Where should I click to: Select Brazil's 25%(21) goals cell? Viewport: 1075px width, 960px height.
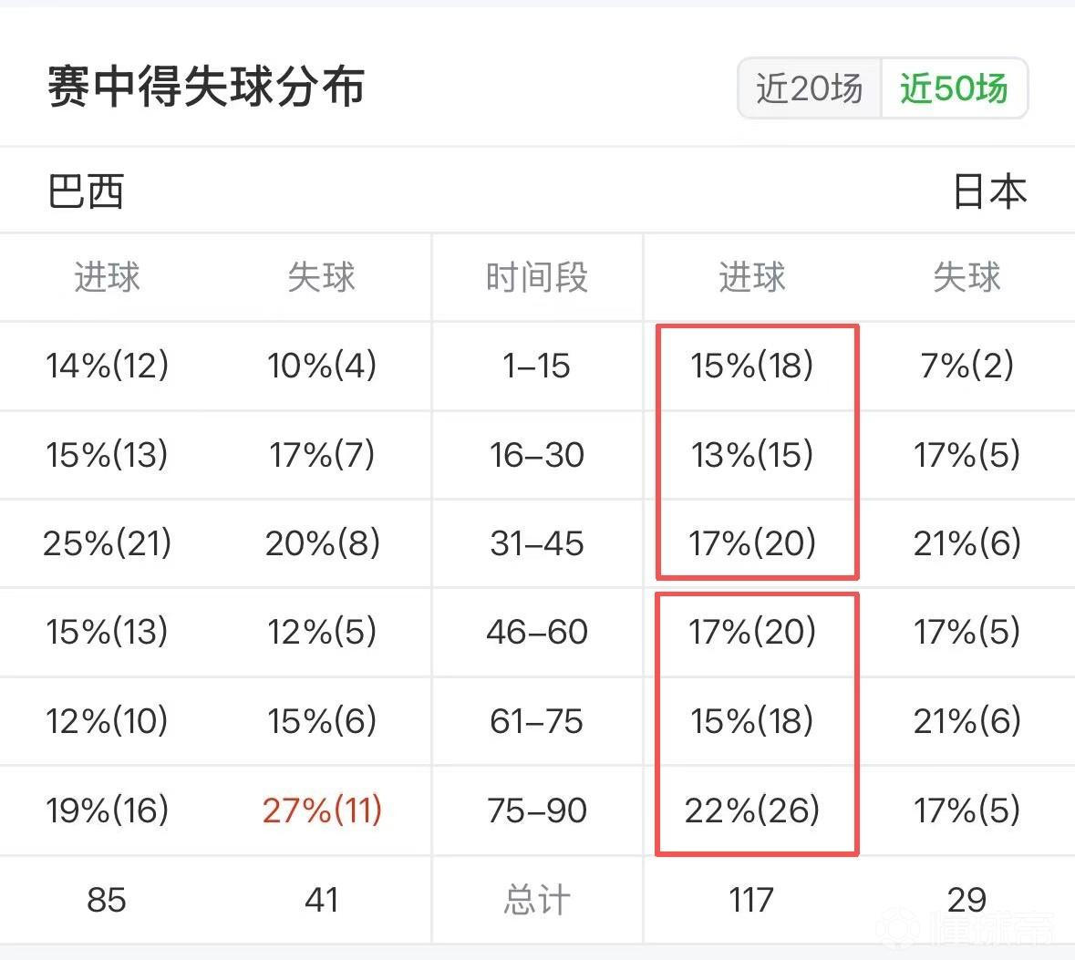click(107, 543)
